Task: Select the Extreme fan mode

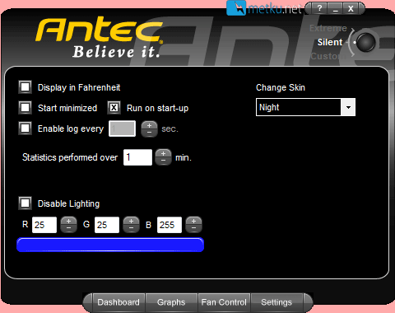Action: (x=328, y=28)
